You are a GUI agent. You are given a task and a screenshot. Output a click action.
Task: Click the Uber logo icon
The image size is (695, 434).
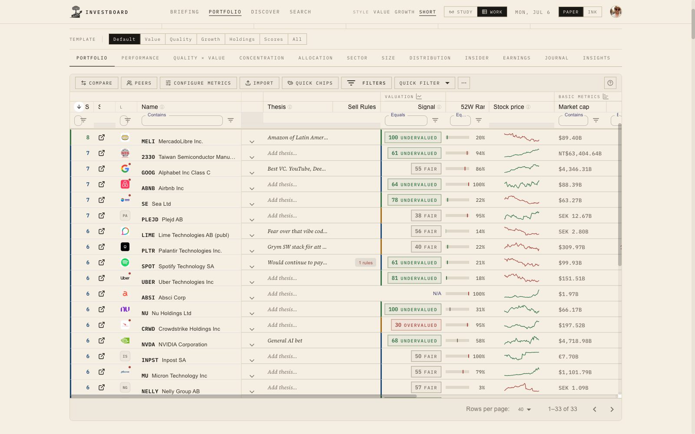pos(125,278)
